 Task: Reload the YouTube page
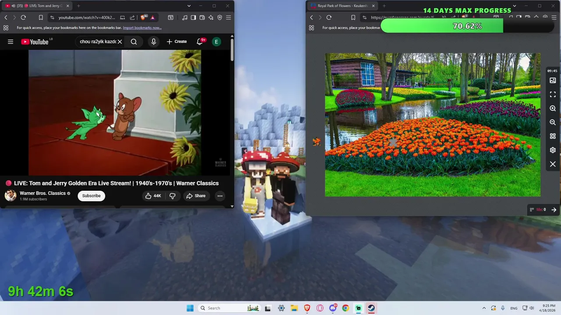click(x=23, y=17)
